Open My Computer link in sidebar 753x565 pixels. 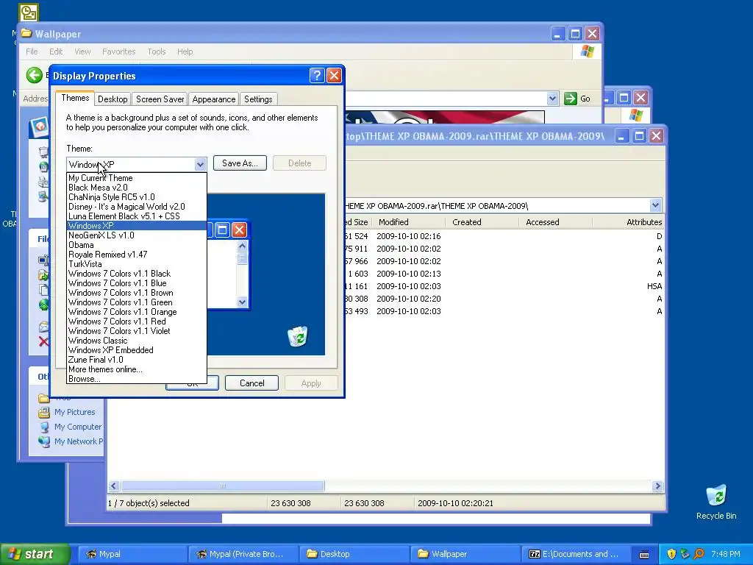[x=78, y=427]
